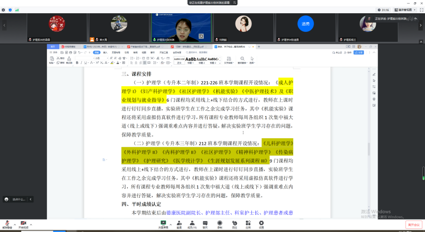Open the invite participants icon

coord(179,223)
